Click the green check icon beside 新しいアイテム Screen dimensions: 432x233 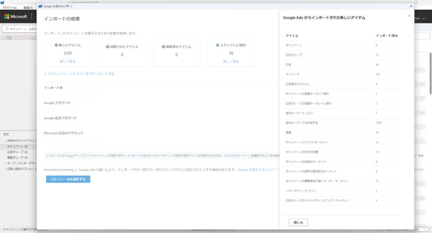(56, 45)
